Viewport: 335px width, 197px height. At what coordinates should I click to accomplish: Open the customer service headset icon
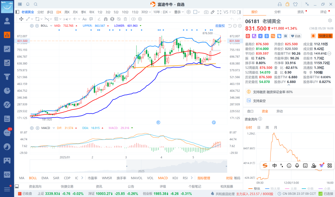pos(280,4)
